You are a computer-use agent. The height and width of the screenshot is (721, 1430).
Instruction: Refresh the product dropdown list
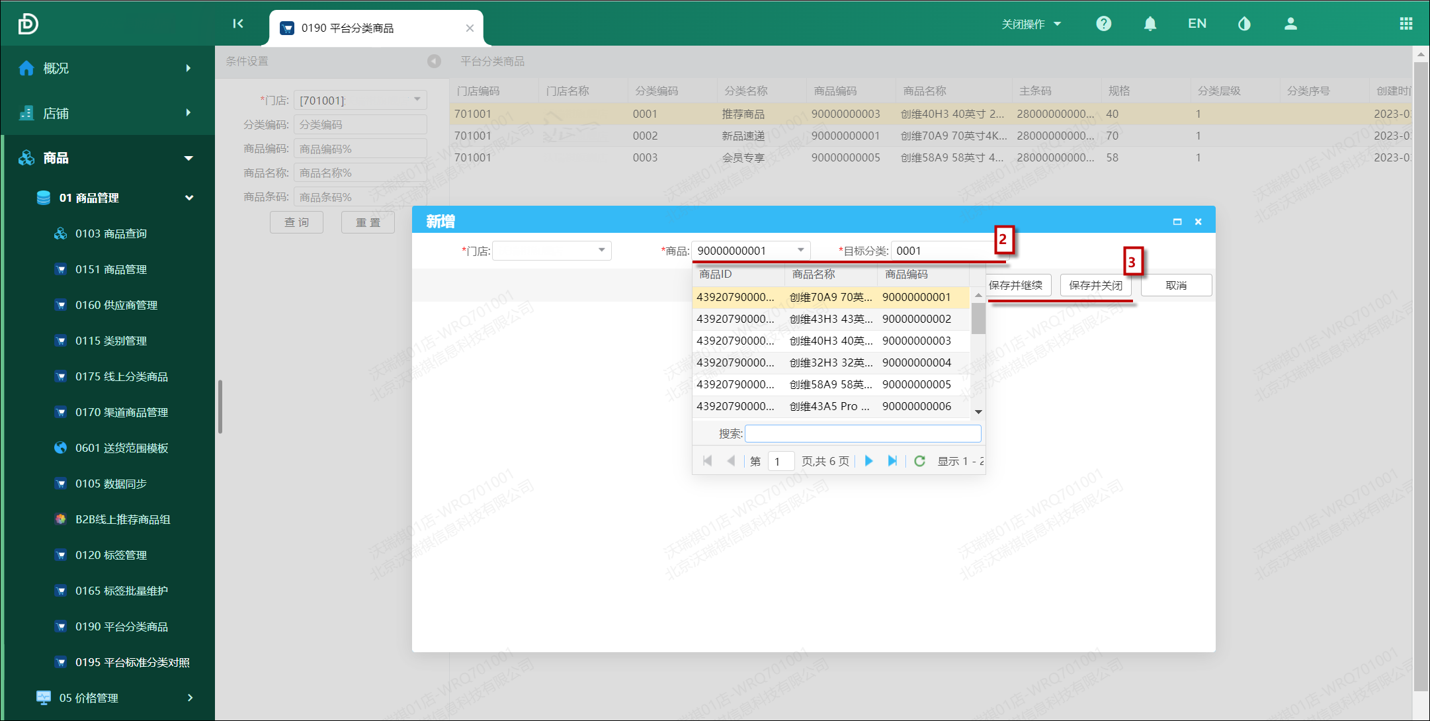[x=919, y=461]
